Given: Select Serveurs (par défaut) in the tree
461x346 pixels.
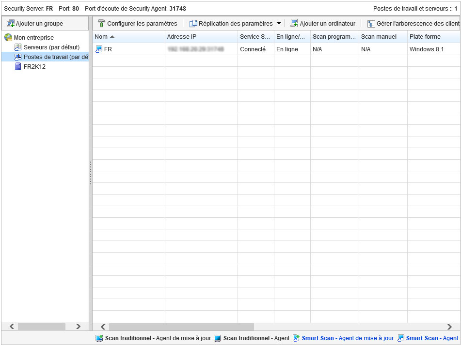Looking at the screenshot, I should 51,47.
